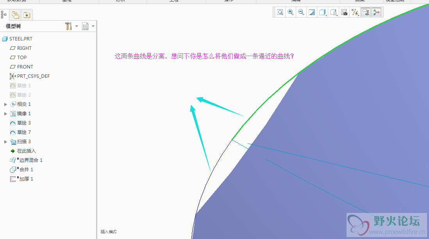
Task: Switch to the Model Tree tab
Action: (x=4, y=15)
